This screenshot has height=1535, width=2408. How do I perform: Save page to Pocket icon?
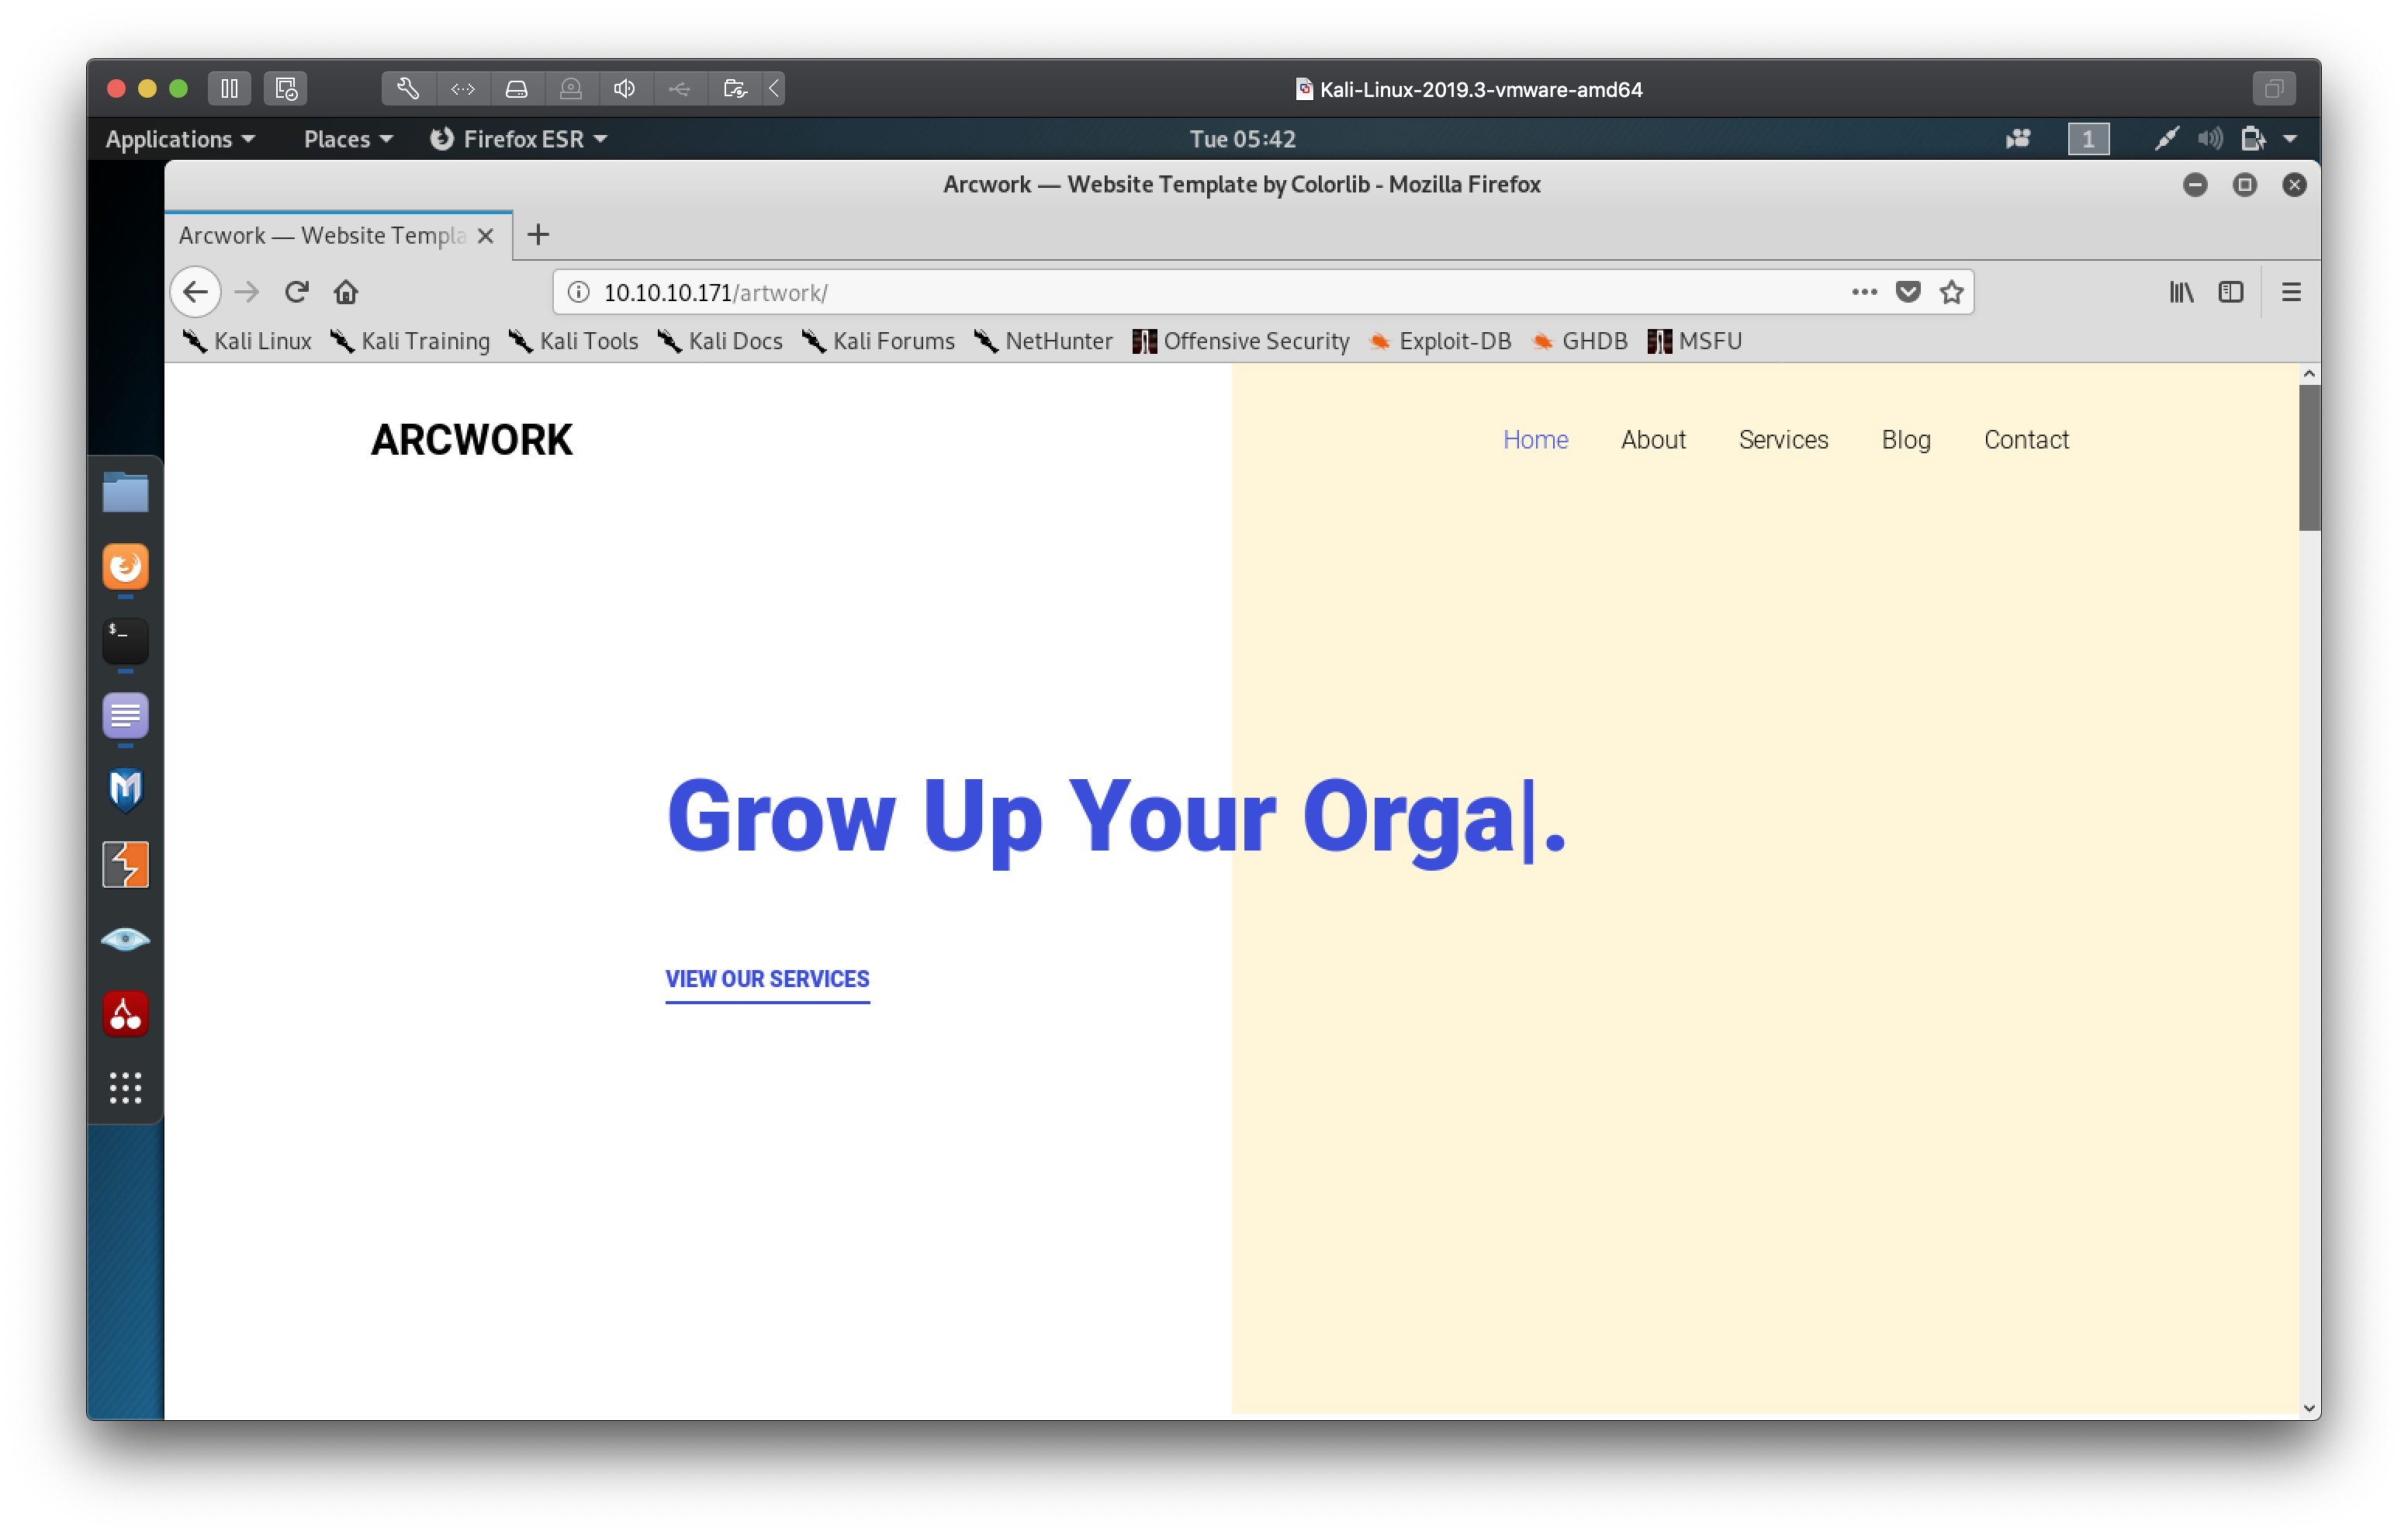[x=1908, y=293]
